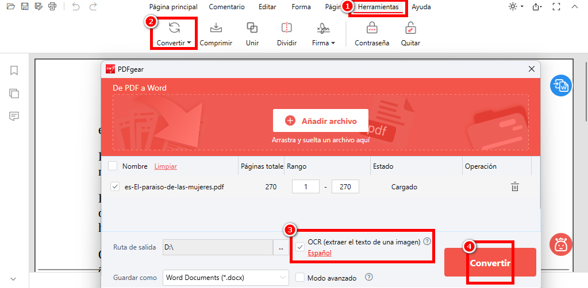Click the es-El-paraiso-de-las-mujeres.pdf file name

174,187
